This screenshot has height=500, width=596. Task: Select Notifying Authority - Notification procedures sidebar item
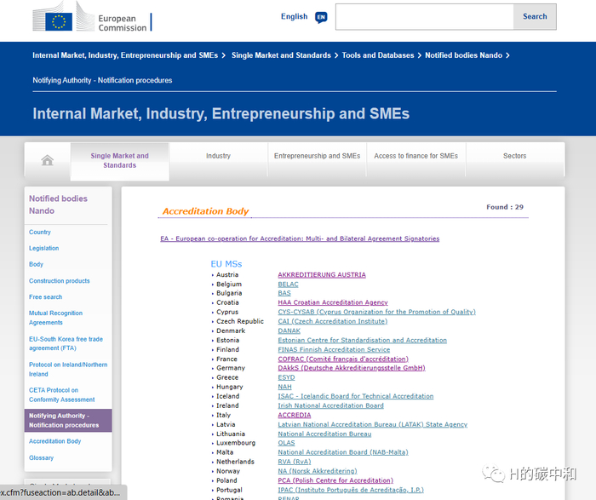pos(68,421)
